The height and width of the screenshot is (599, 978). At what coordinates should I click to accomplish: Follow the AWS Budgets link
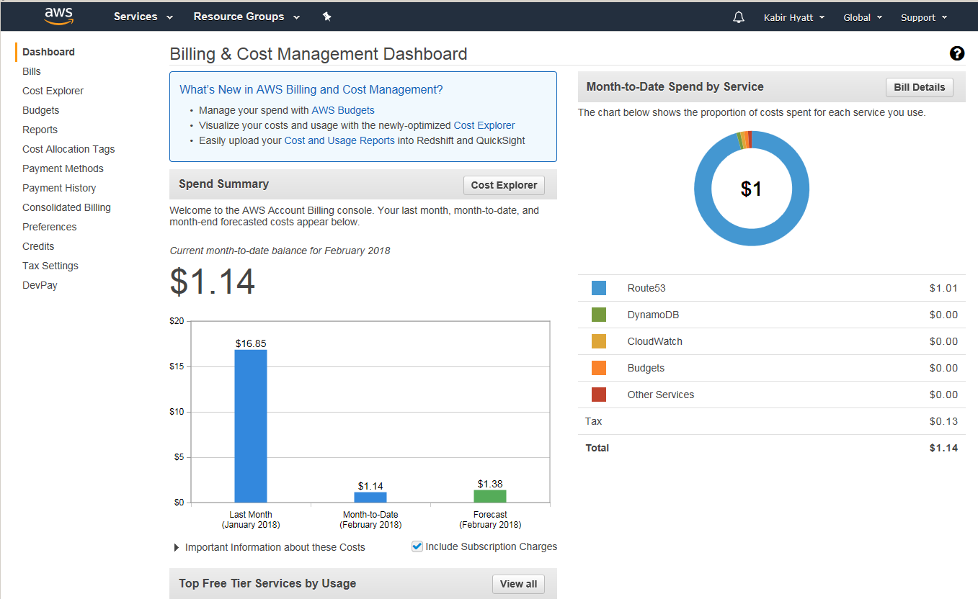(x=343, y=110)
